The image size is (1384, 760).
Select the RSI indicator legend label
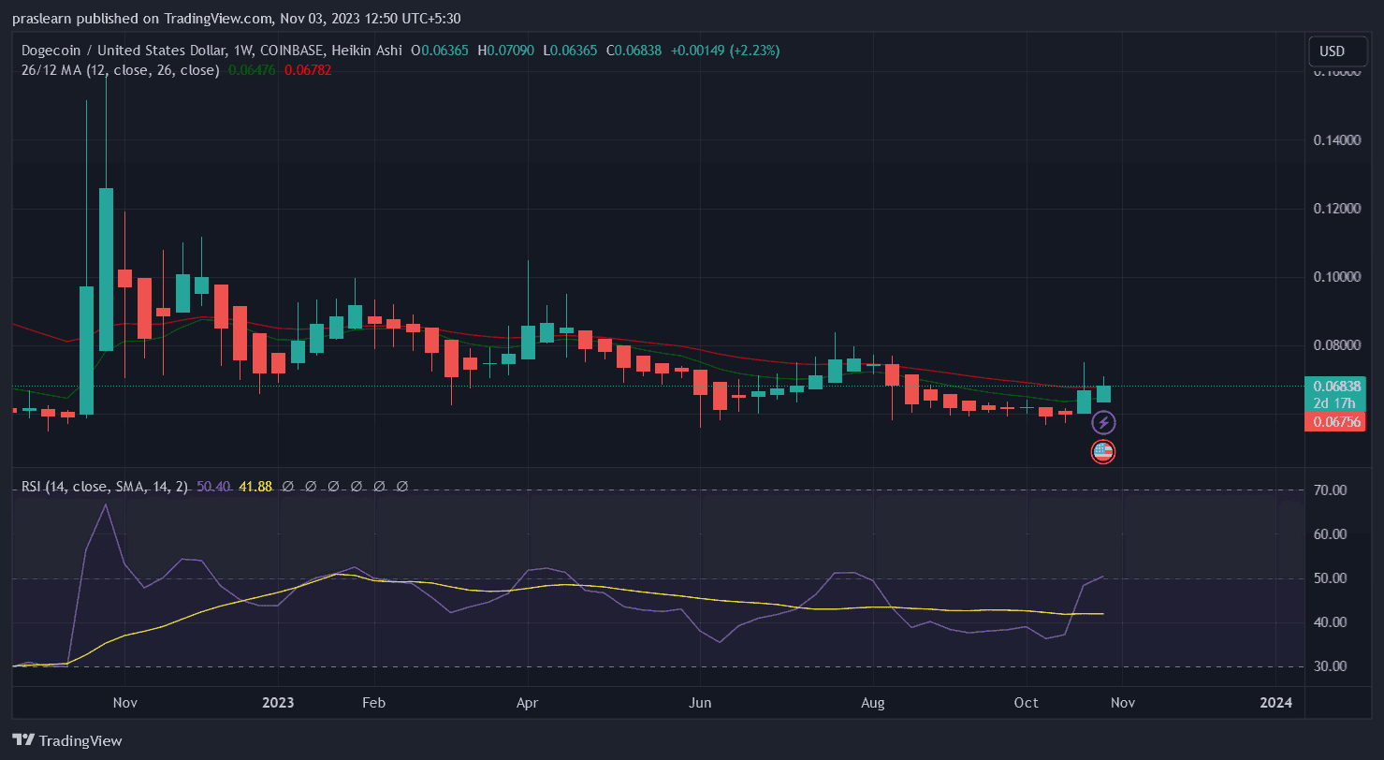[x=105, y=487]
